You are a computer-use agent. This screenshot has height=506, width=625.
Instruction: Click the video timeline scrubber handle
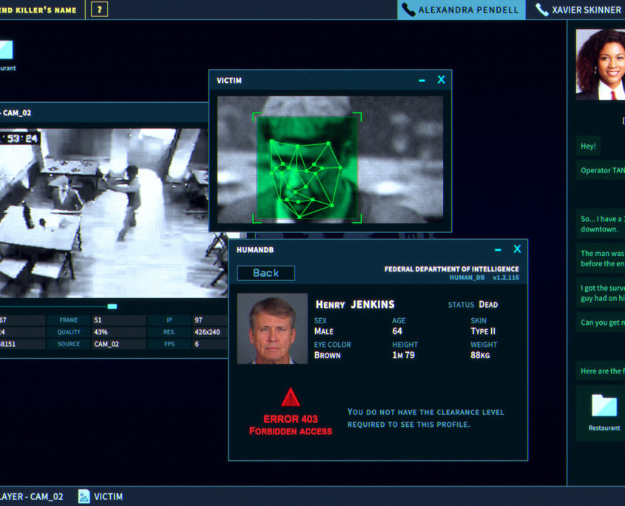click(x=112, y=306)
